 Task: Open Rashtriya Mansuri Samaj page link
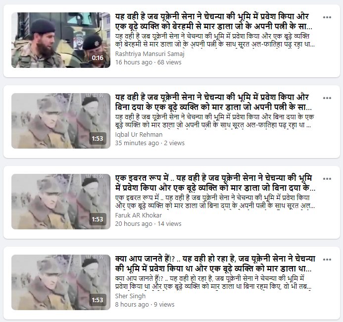click(150, 54)
